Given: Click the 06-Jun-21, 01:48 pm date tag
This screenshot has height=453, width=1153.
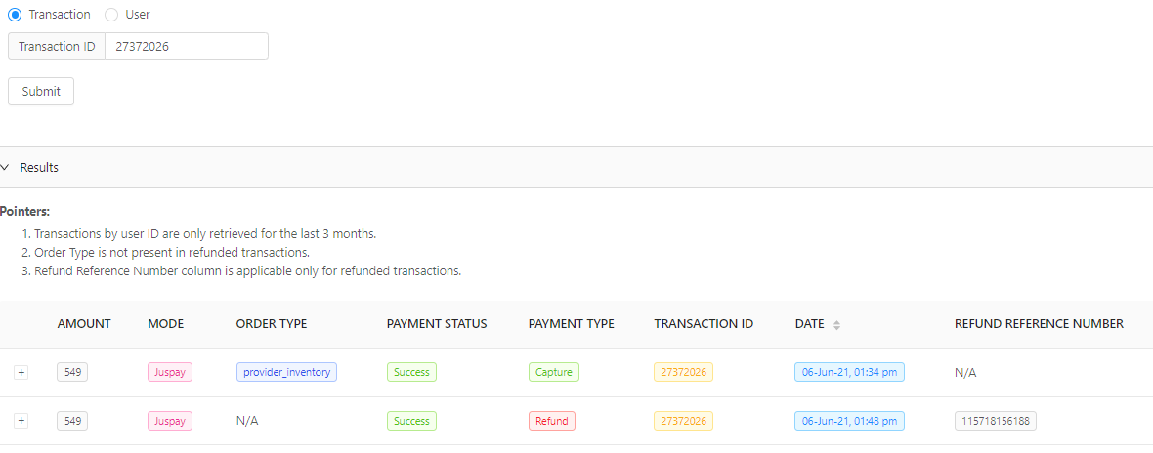Looking at the screenshot, I should 849,421.
